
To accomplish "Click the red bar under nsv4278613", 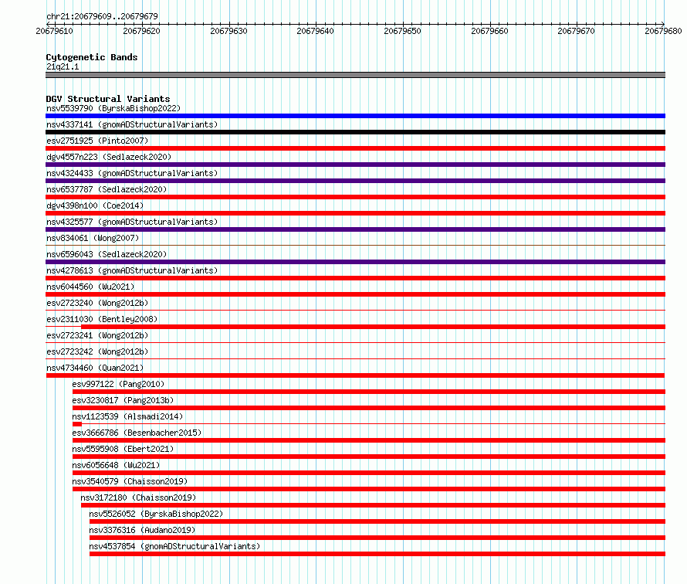I will coord(355,278).
